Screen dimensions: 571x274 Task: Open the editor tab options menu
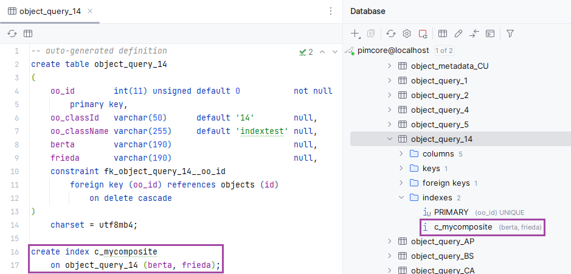[x=331, y=12]
